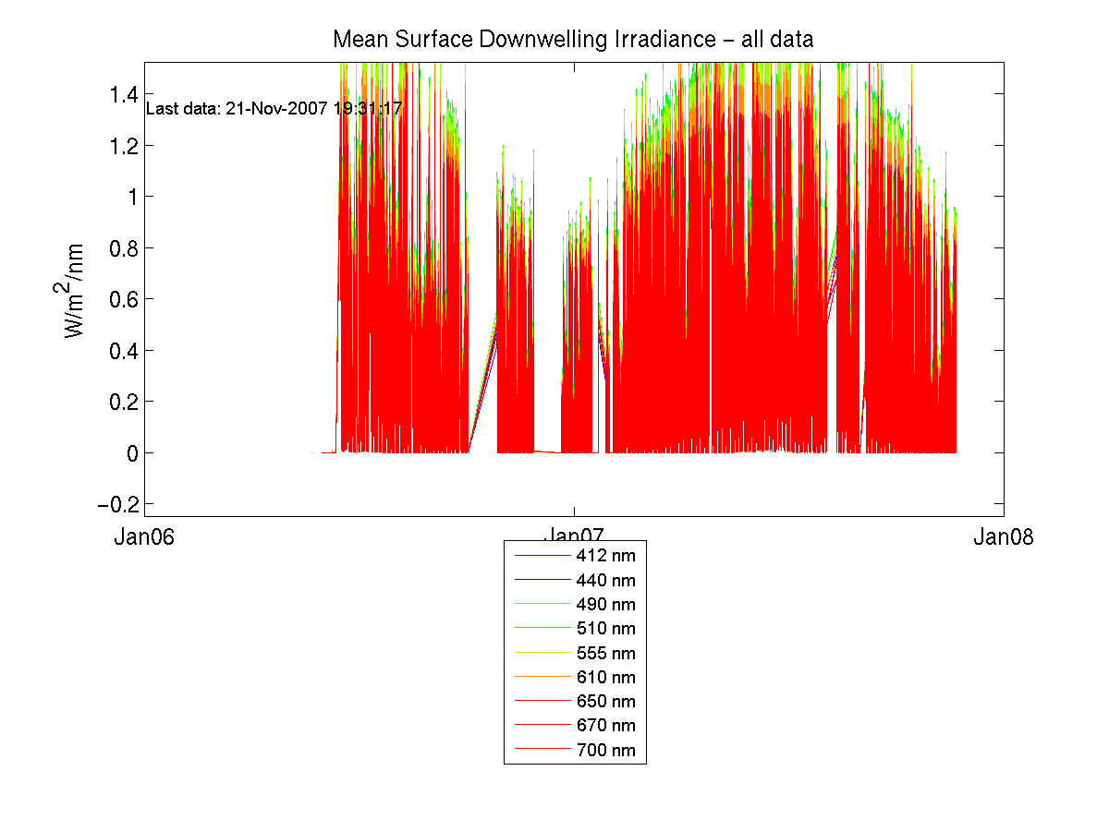Click the W/m²/nm y-axis label

pos(75,291)
